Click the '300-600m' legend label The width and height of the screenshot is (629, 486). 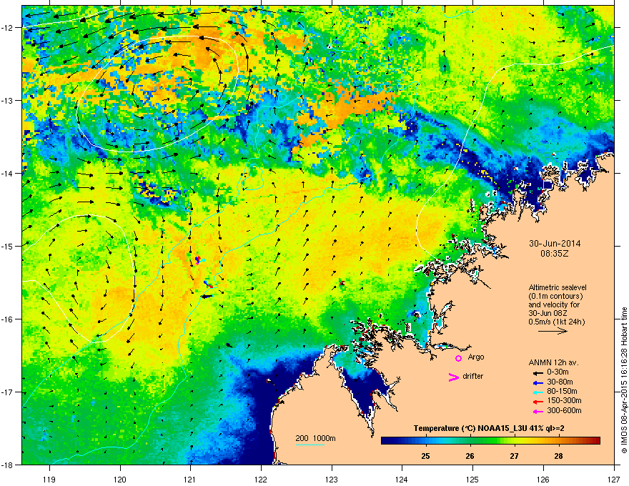[x=564, y=411]
